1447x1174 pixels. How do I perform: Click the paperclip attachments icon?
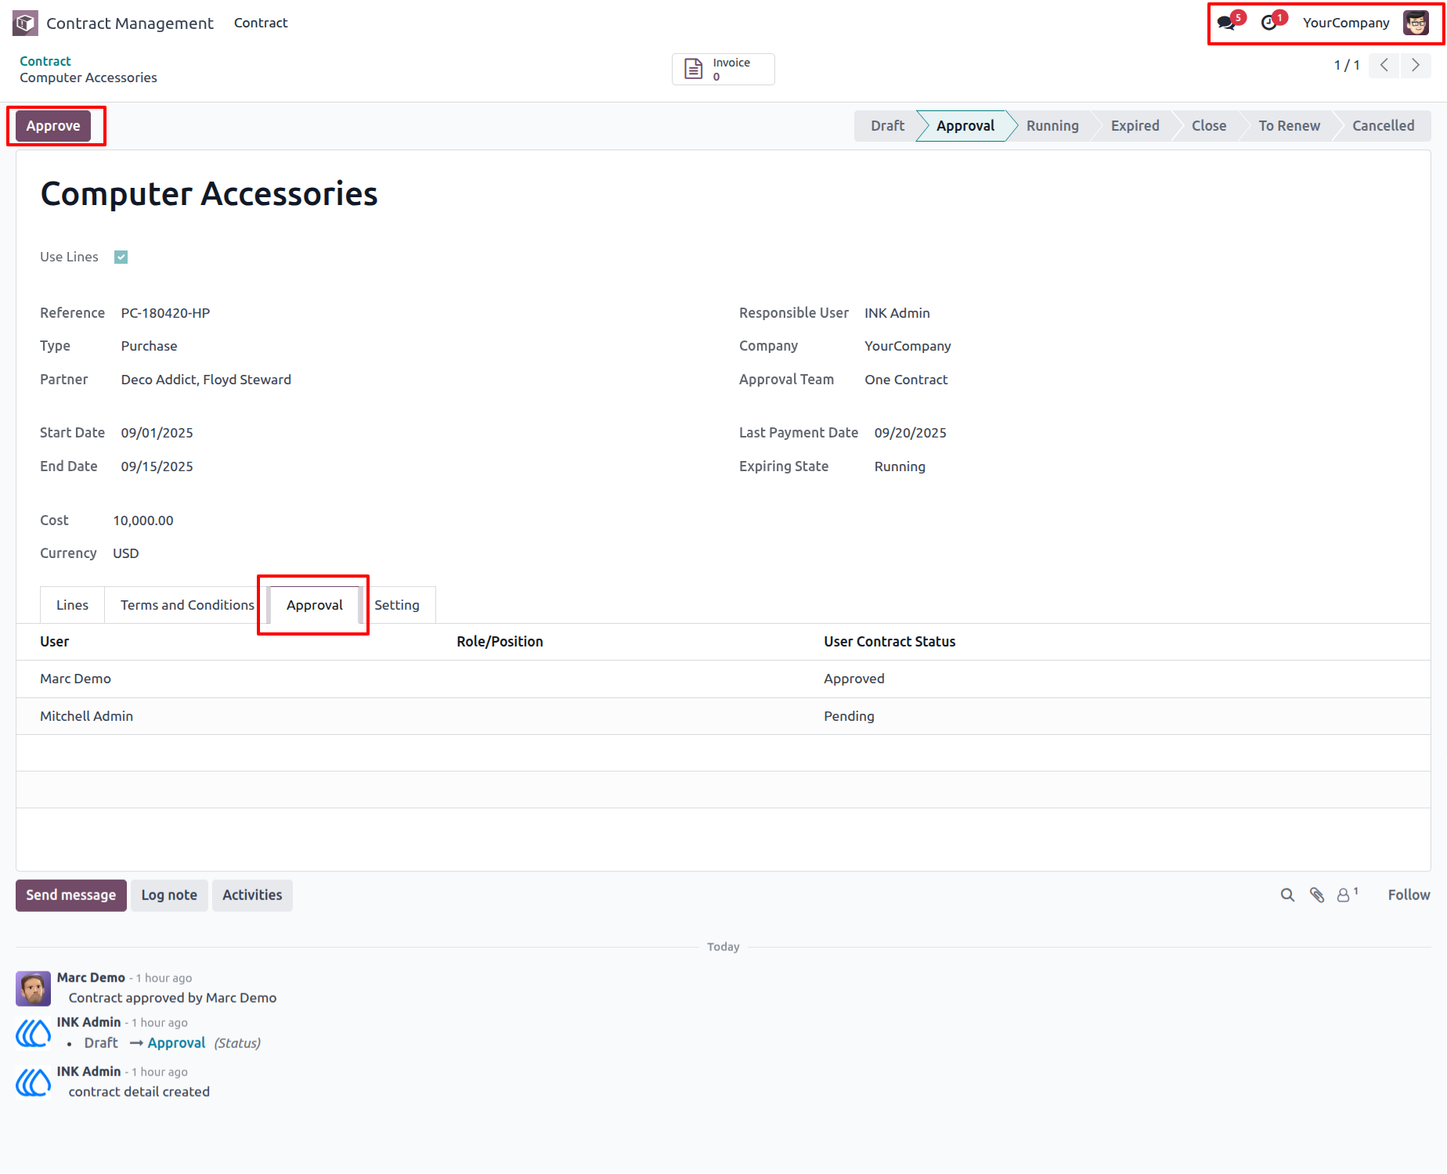[1317, 895]
